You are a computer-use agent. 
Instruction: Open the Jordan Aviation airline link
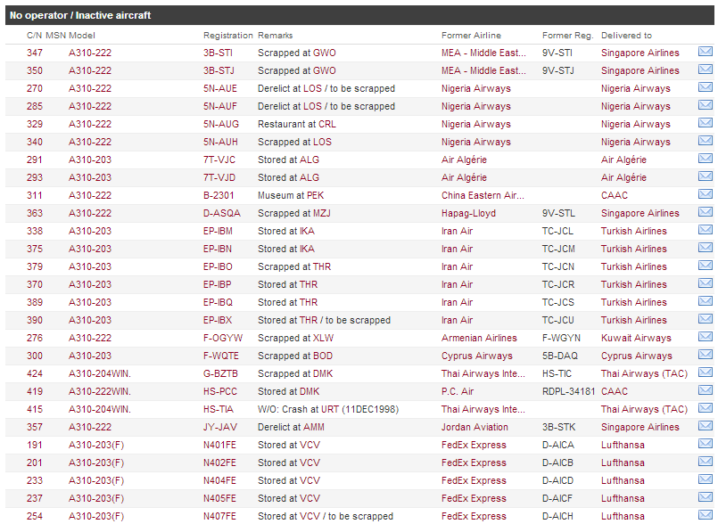(475, 427)
